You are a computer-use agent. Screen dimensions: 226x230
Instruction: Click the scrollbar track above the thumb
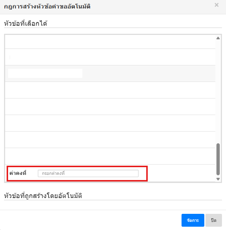pos(218,92)
